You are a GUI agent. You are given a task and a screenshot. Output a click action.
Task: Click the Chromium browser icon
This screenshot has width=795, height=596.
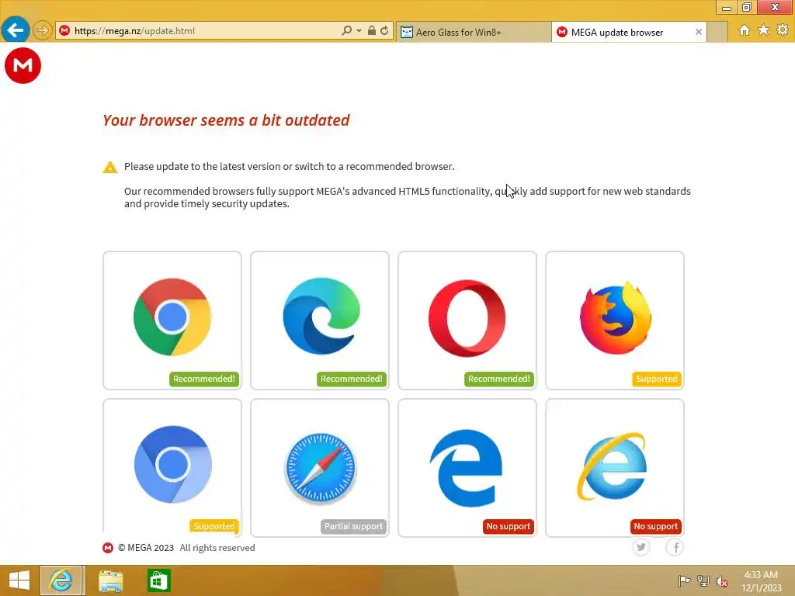click(x=173, y=464)
